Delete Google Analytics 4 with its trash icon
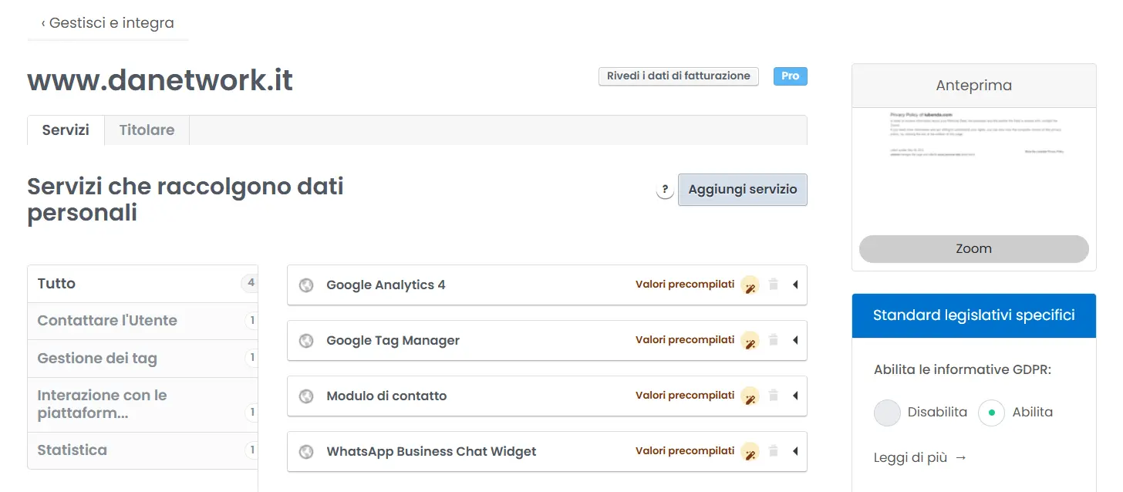Viewport: 1123px width, 492px height. 774,285
